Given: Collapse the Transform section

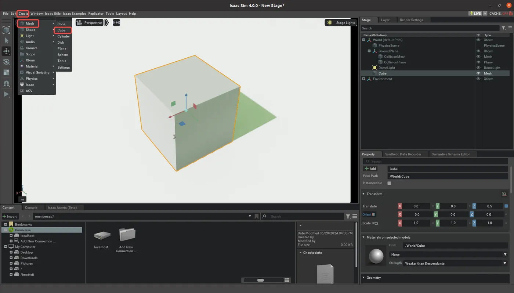Looking at the screenshot, I should tap(364, 194).
